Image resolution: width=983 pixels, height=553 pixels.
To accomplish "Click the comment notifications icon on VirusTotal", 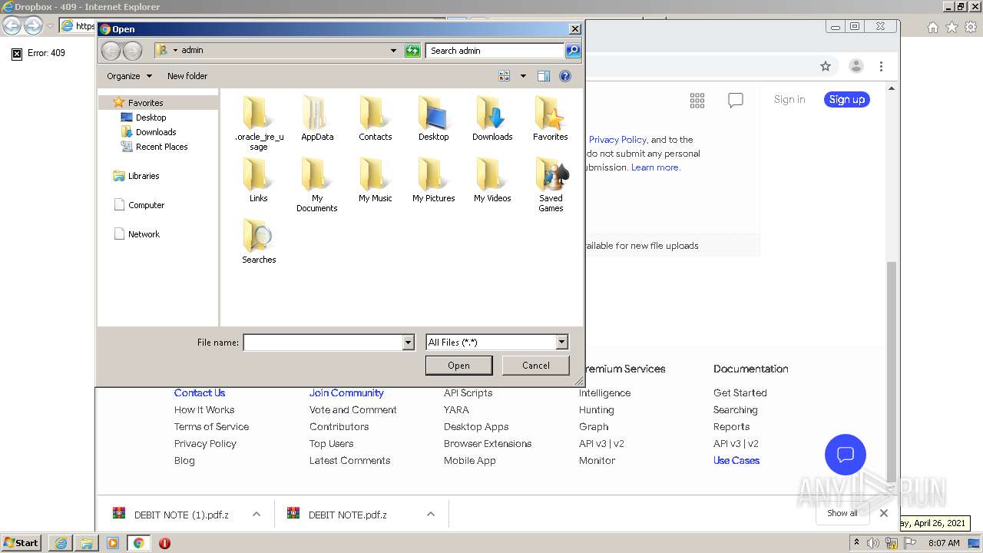I will (736, 101).
